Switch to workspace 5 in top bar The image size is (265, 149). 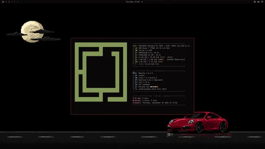click(17, 2)
